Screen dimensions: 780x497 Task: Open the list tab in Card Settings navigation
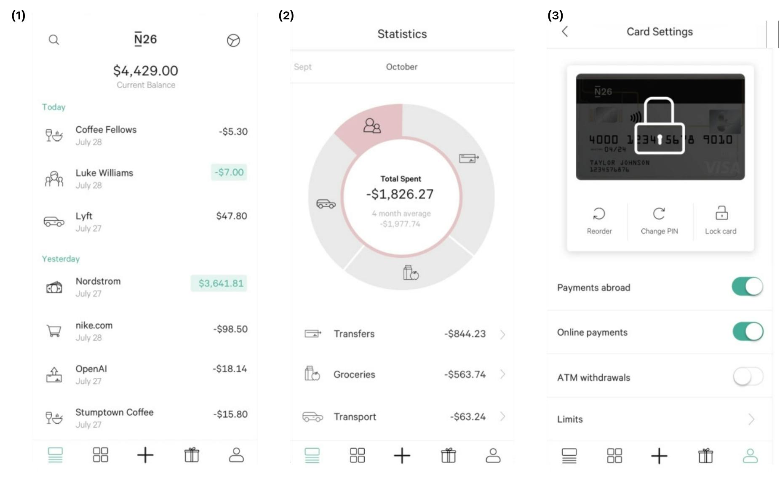(569, 456)
